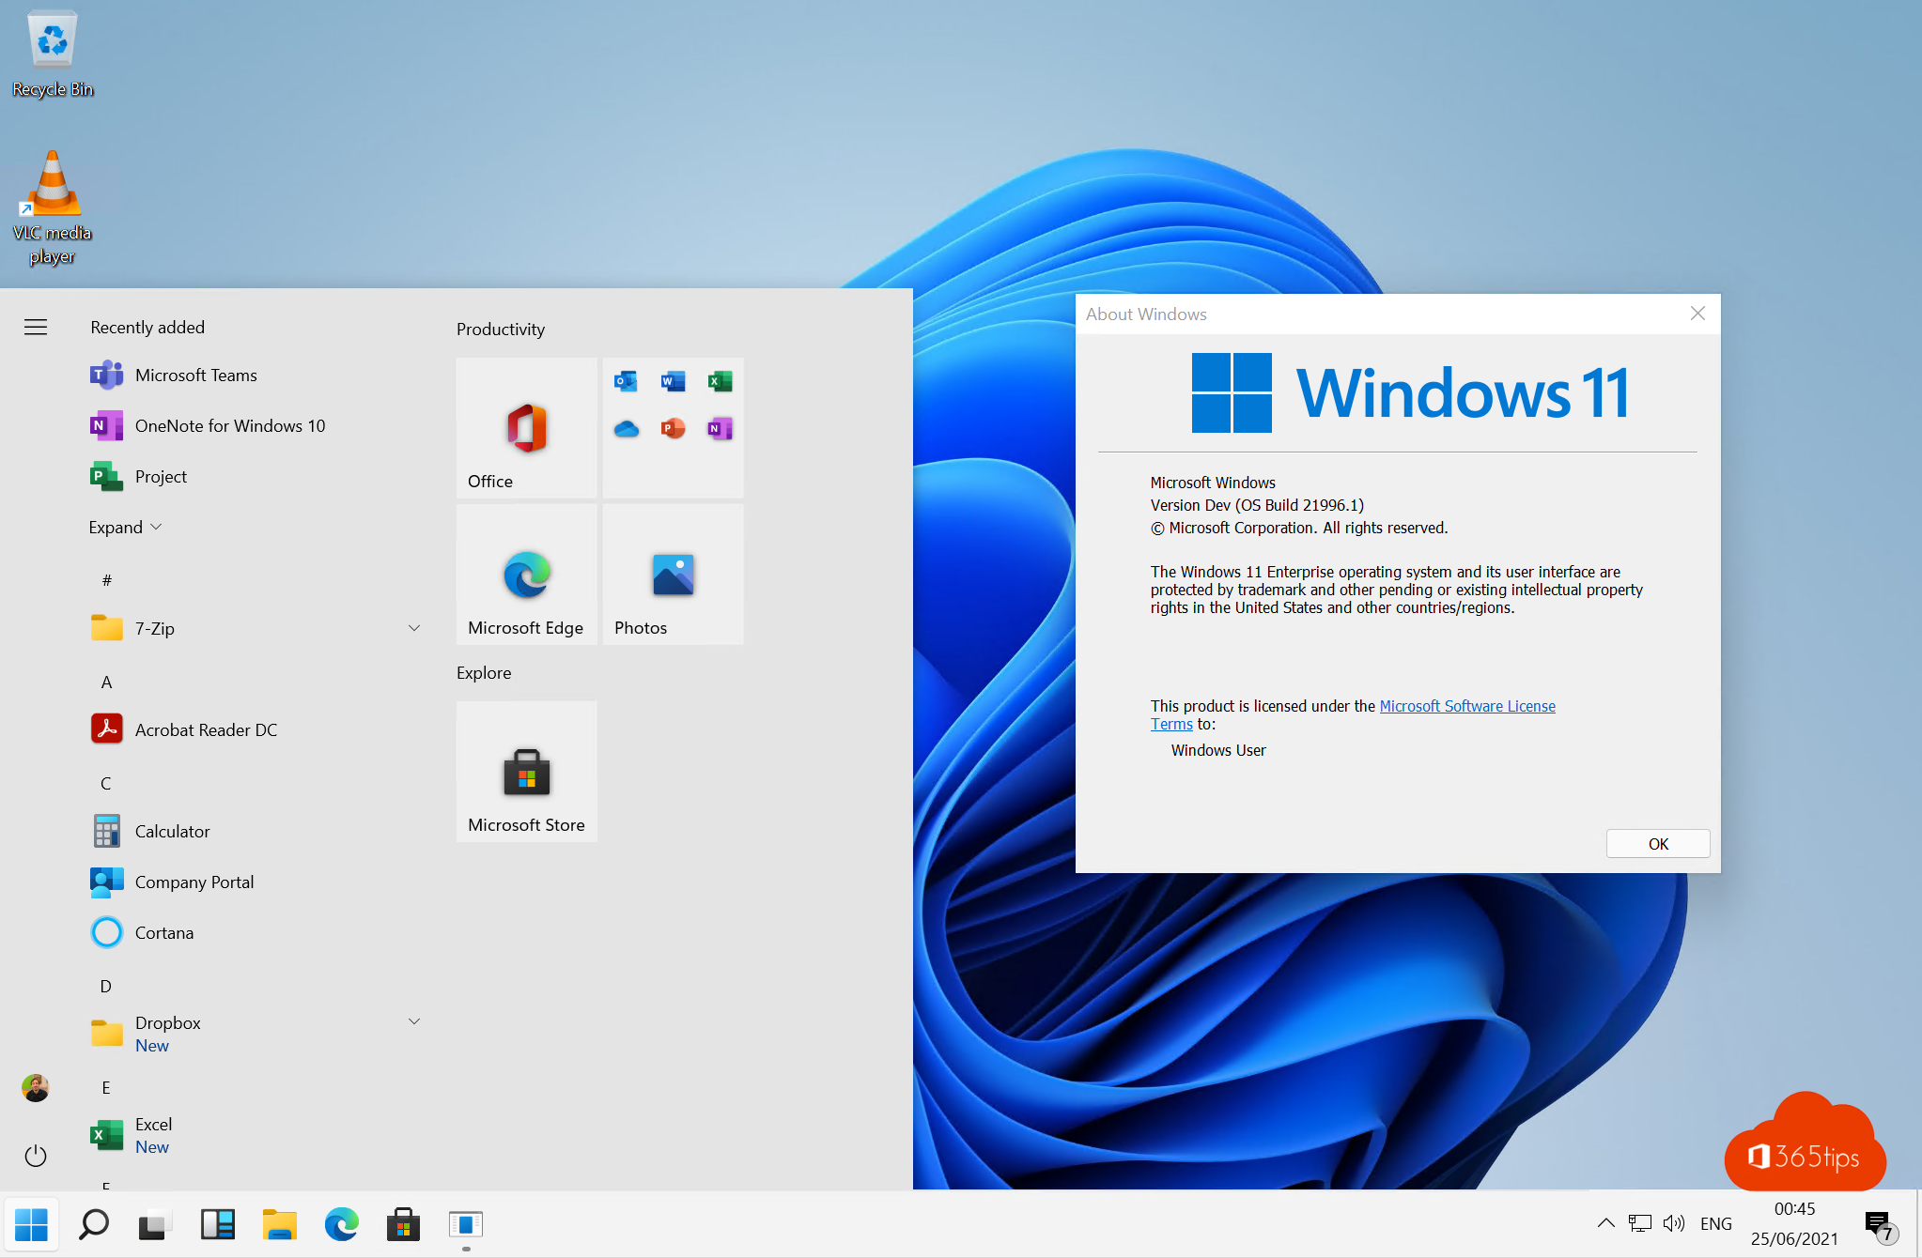
Task: Expand the 7-Zip folder group
Action: (x=413, y=628)
